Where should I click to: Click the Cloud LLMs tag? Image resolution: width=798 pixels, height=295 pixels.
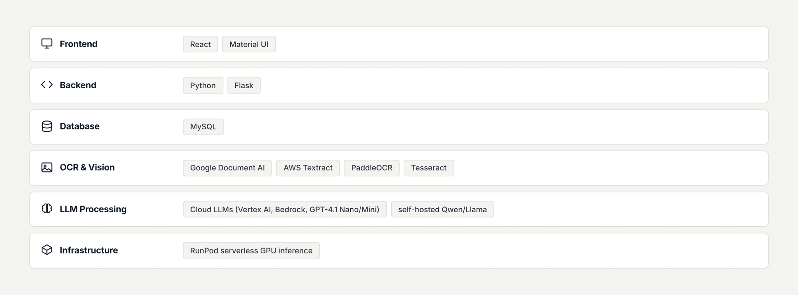[x=285, y=209]
